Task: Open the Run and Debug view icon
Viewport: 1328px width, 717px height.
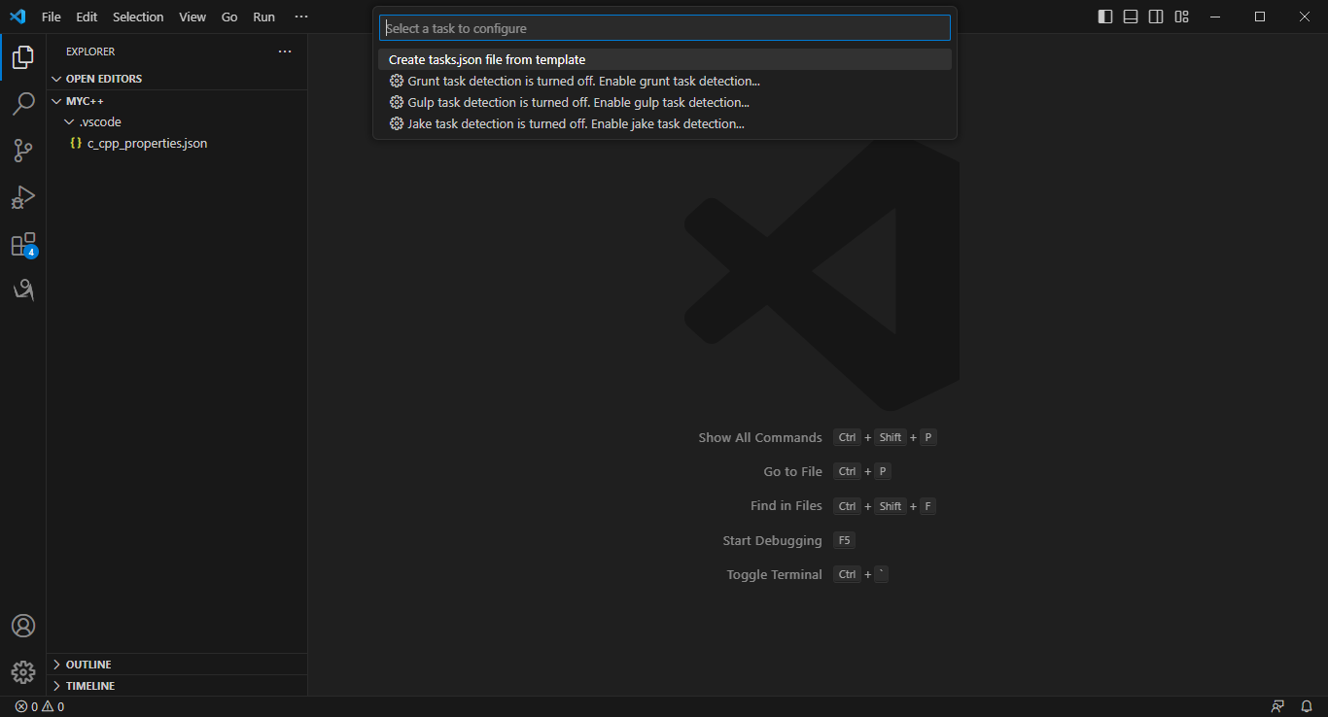Action: pos(23,197)
